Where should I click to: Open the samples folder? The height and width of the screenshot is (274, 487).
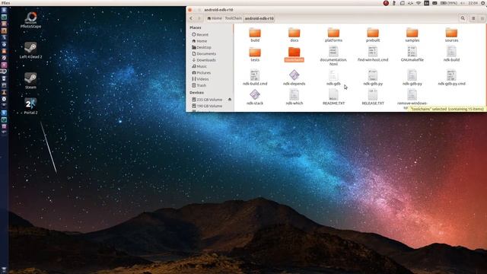[x=412, y=35]
